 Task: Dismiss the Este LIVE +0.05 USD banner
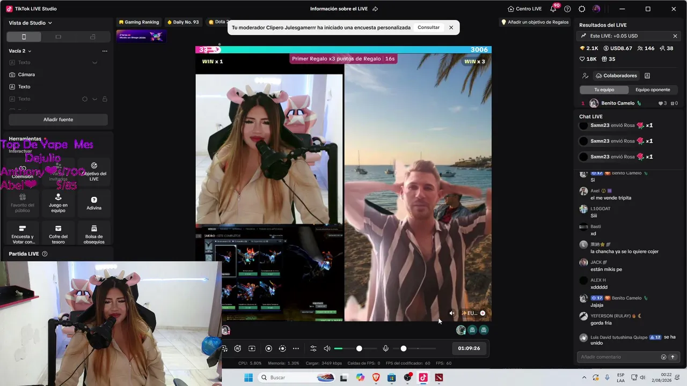(x=675, y=36)
